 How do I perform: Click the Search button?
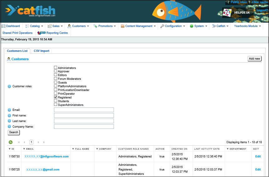click(x=14, y=132)
